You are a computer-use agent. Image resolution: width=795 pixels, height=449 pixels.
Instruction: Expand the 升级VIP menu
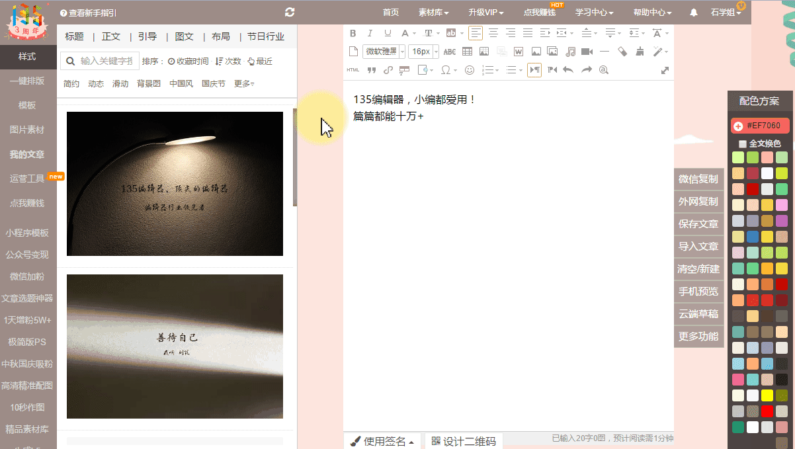point(486,13)
